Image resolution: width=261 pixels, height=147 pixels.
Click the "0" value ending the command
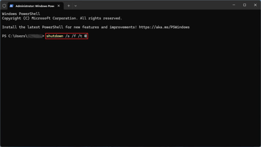point(85,36)
